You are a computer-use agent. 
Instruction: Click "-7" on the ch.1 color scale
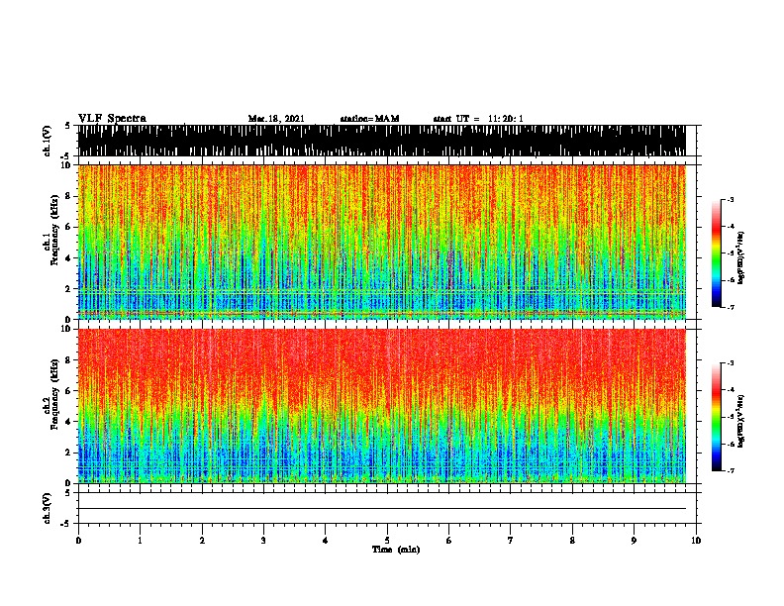(x=731, y=307)
